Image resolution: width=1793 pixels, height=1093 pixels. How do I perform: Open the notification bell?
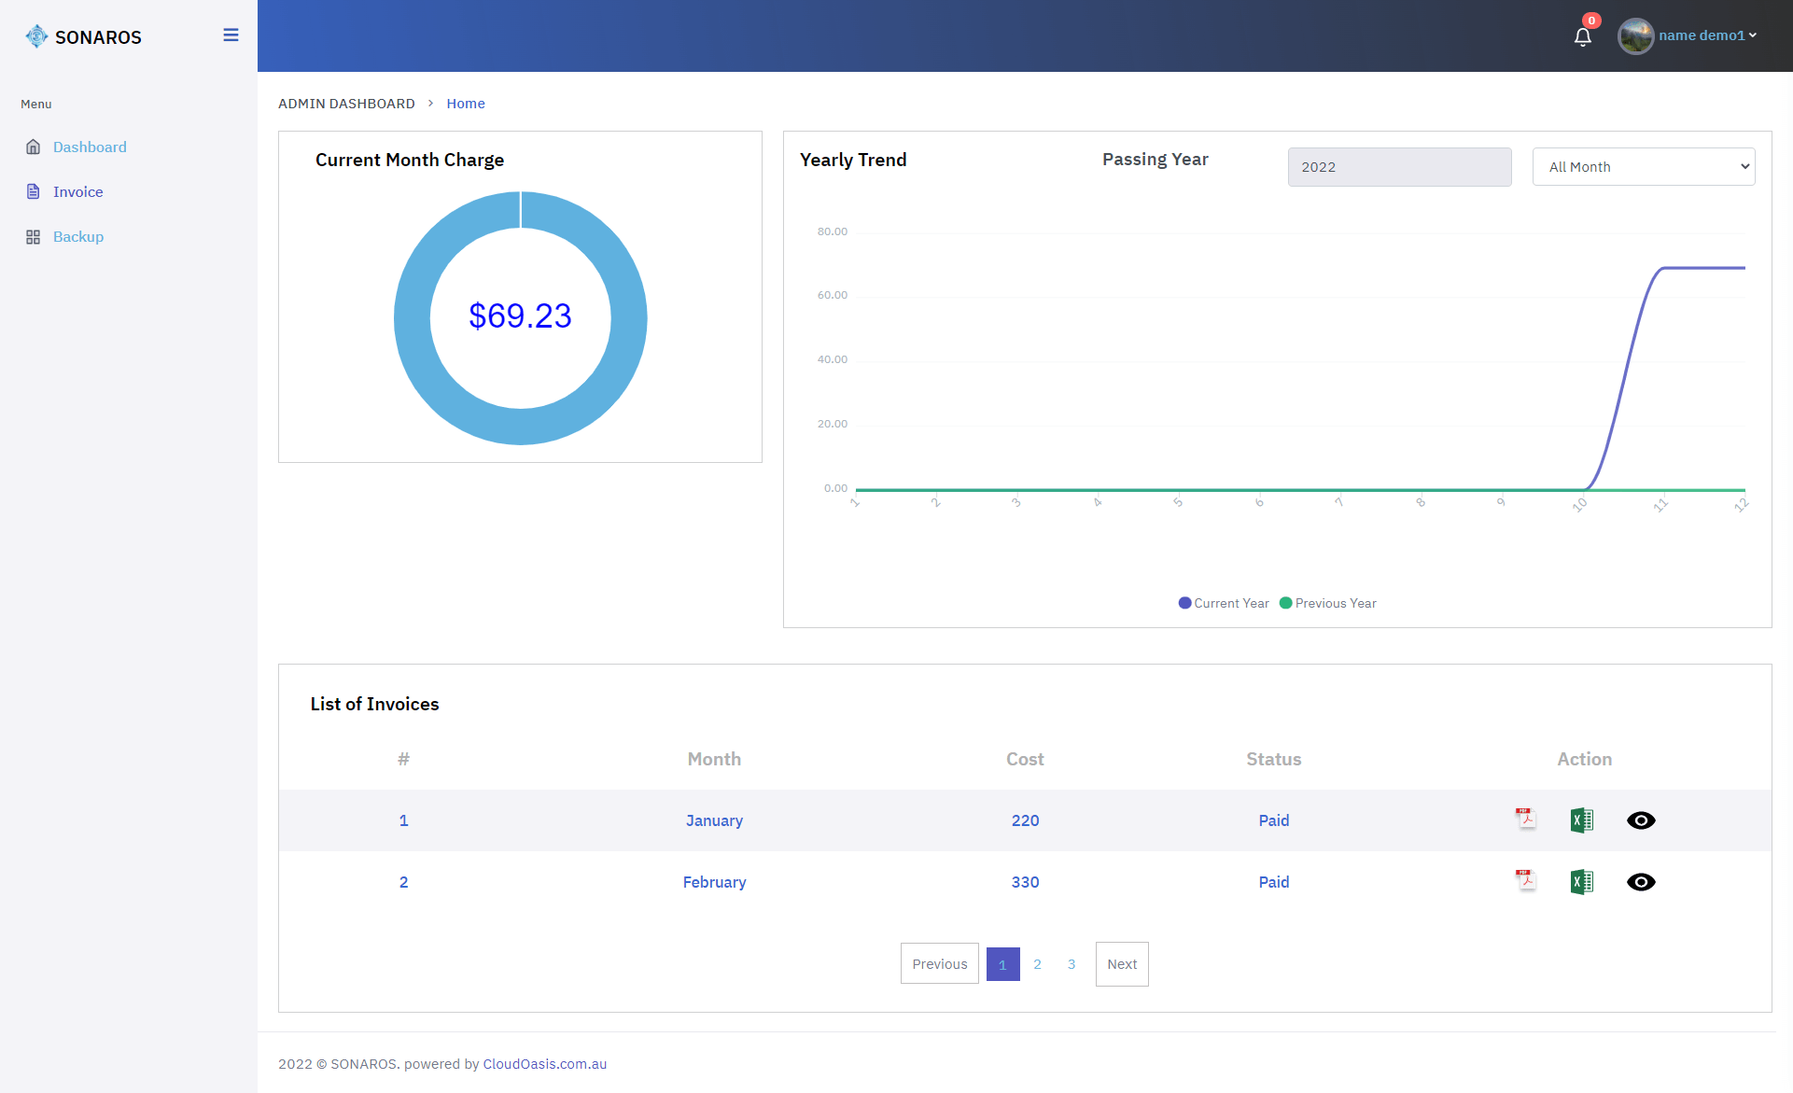[1582, 37]
